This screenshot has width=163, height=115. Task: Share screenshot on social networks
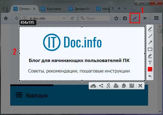pyautogui.click(x=101, y=86)
